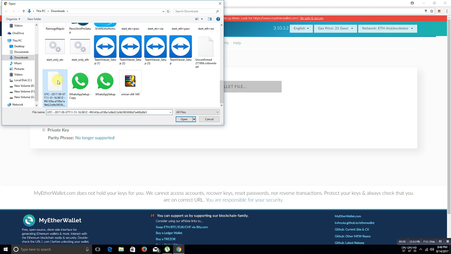Open the Network: ETH dropdown
Screen dimensions: 451x254
387,28
